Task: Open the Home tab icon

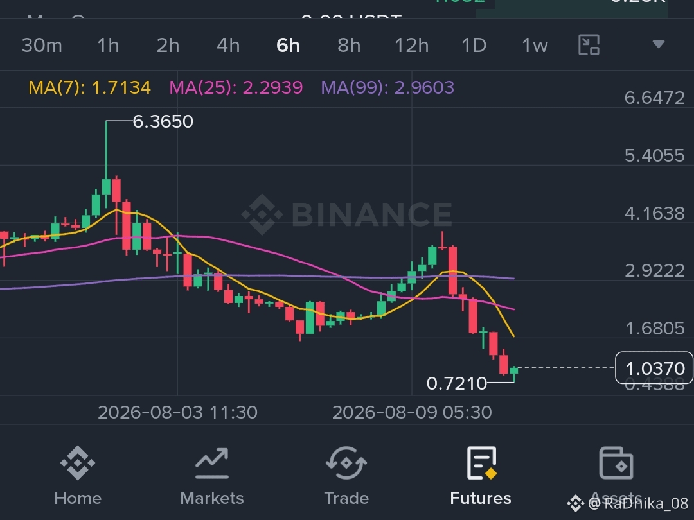Action: 78,463
